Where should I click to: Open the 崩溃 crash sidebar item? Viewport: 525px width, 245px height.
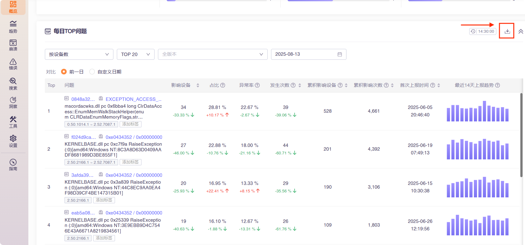point(13,45)
